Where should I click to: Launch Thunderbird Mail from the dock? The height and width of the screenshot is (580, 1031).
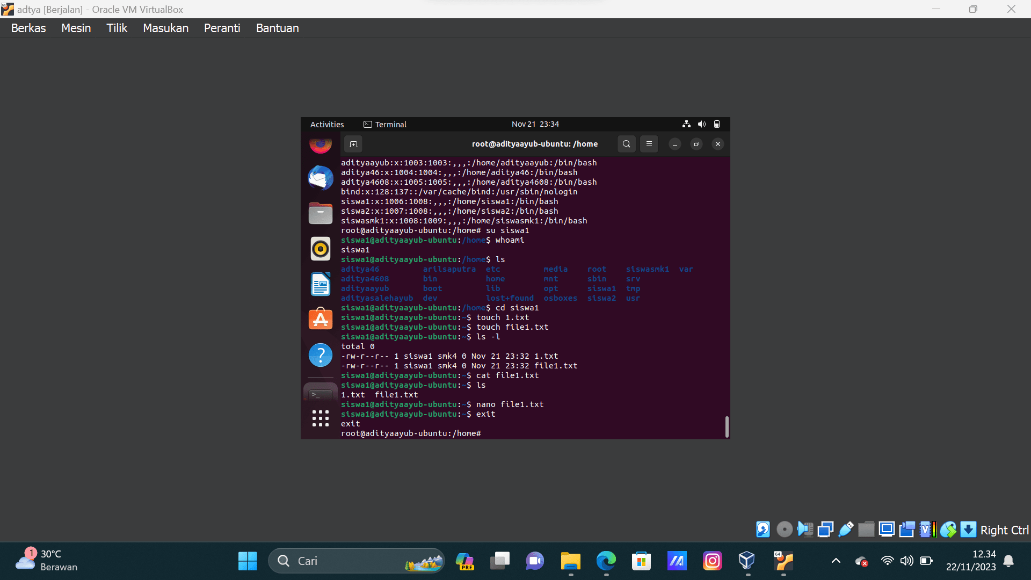[x=321, y=178]
